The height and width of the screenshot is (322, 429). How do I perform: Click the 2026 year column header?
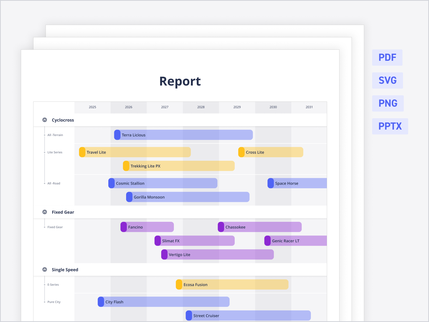click(x=129, y=107)
